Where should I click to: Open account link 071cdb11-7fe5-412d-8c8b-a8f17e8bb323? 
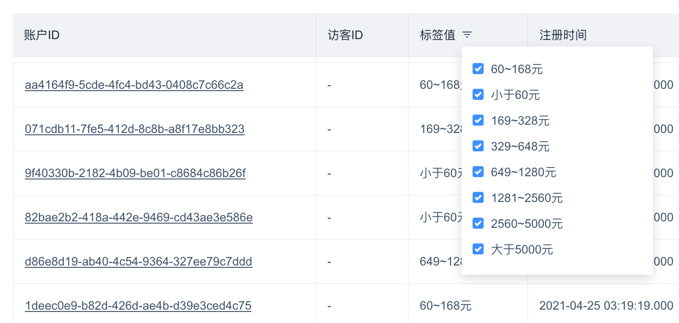click(134, 129)
